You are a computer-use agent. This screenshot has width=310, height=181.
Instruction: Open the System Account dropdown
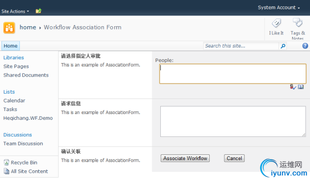tap(279, 8)
